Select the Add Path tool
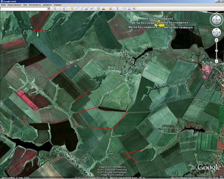The image size is (224, 179). (82, 9)
